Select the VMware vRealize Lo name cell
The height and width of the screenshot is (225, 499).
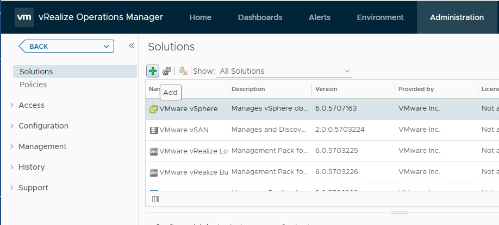194,151
